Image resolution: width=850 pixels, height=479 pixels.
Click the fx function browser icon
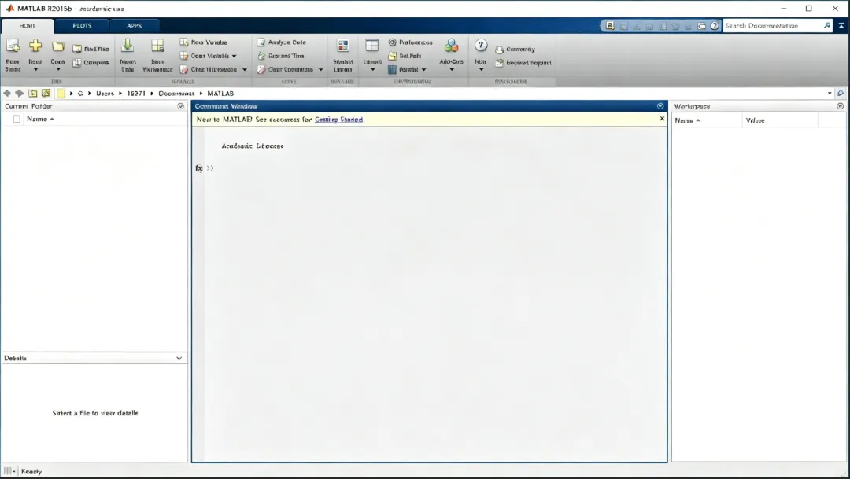199,168
